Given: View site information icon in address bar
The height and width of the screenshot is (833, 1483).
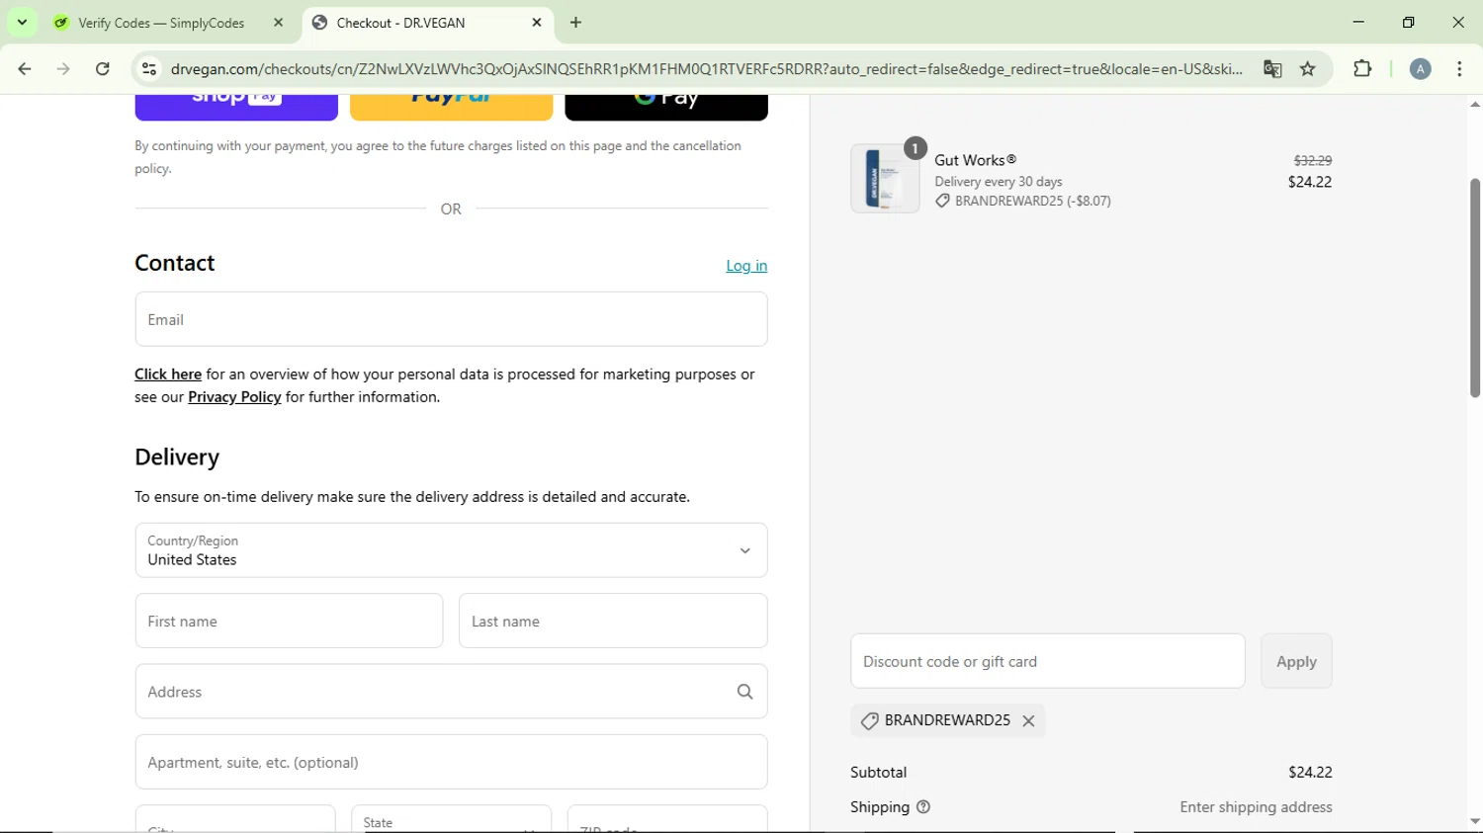Looking at the screenshot, I should coord(149,69).
